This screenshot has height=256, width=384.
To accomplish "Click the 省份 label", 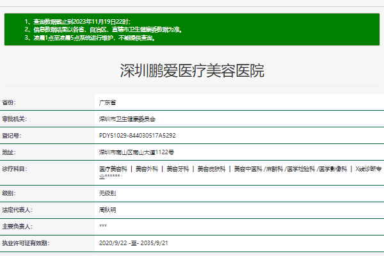I will [x=9, y=102].
